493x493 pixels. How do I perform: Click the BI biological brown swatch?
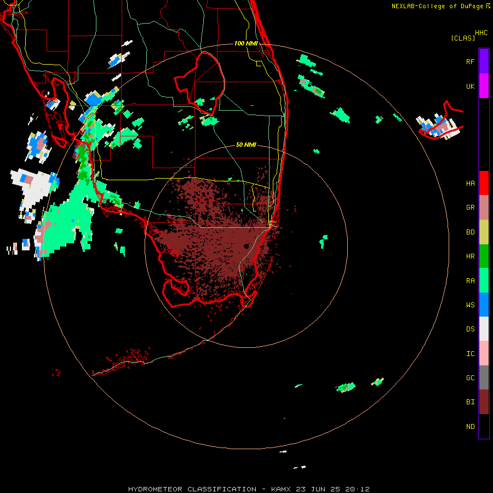point(484,402)
